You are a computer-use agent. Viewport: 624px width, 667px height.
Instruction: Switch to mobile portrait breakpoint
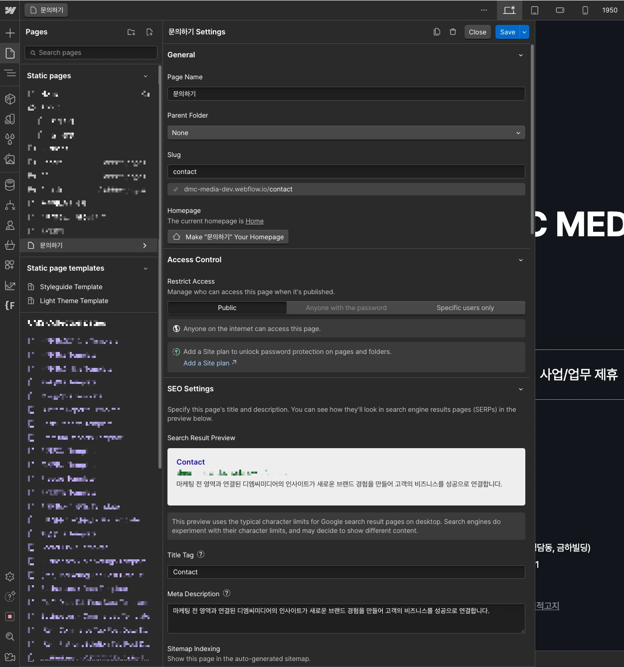point(586,10)
